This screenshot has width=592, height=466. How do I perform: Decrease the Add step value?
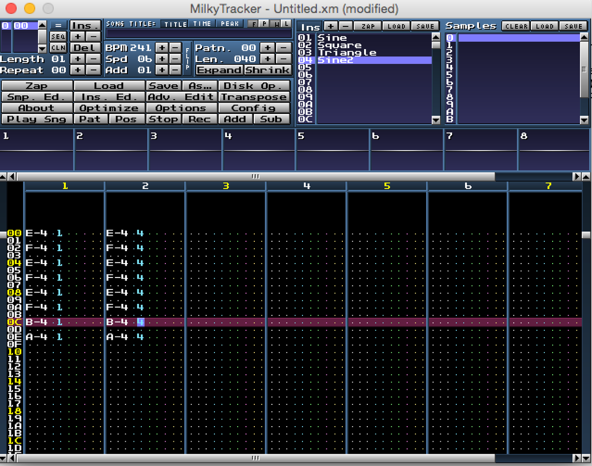click(175, 70)
